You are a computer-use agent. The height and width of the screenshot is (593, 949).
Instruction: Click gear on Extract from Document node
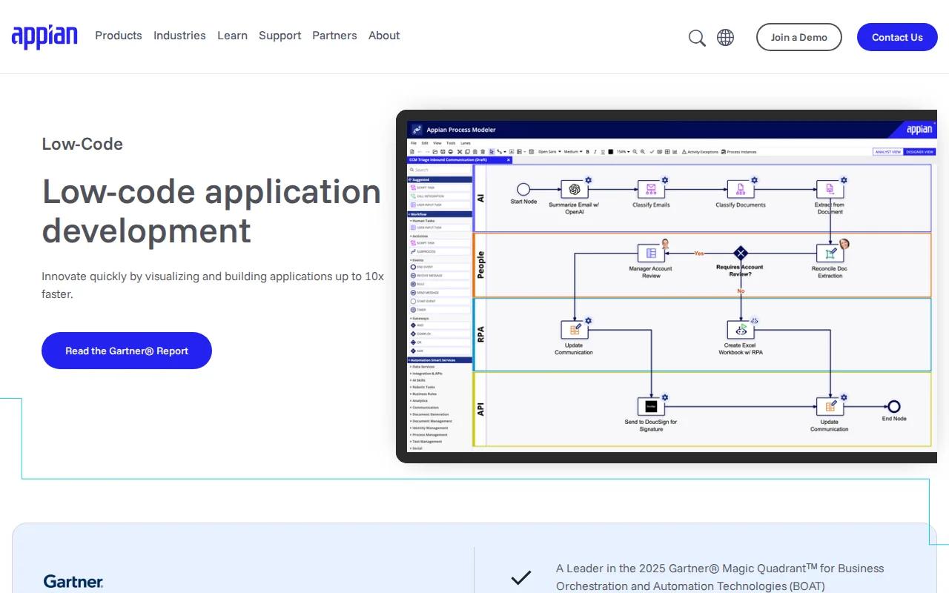844,180
